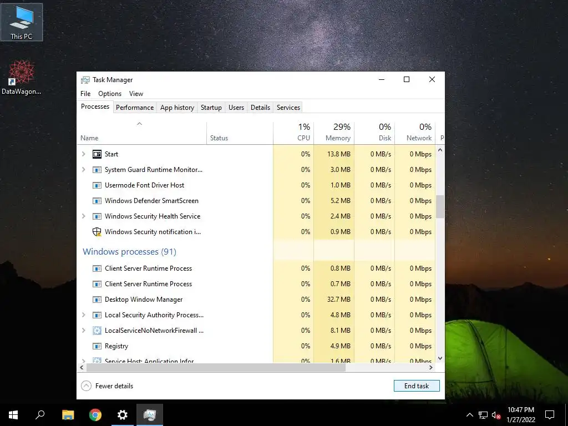Select the DataWagon desktop shortcut
Image resolution: width=568 pixels, height=426 pixels.
point(22,77)
